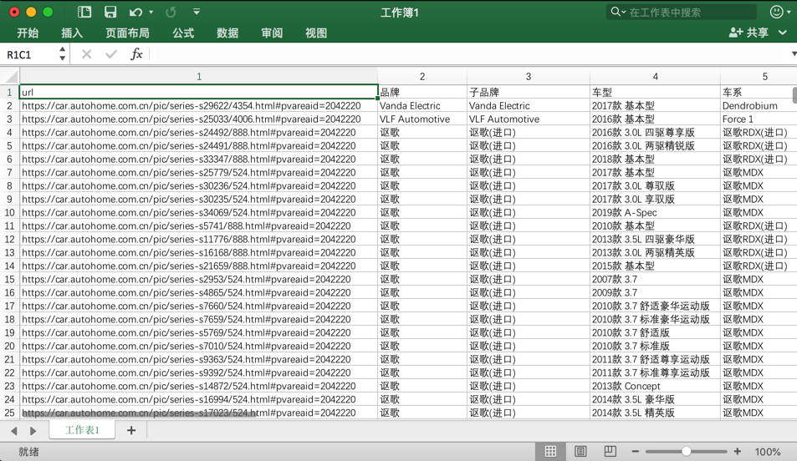Open the 公式 ribbon tab
Viewport: 797px width, 461px height.
tap(183, 33)
